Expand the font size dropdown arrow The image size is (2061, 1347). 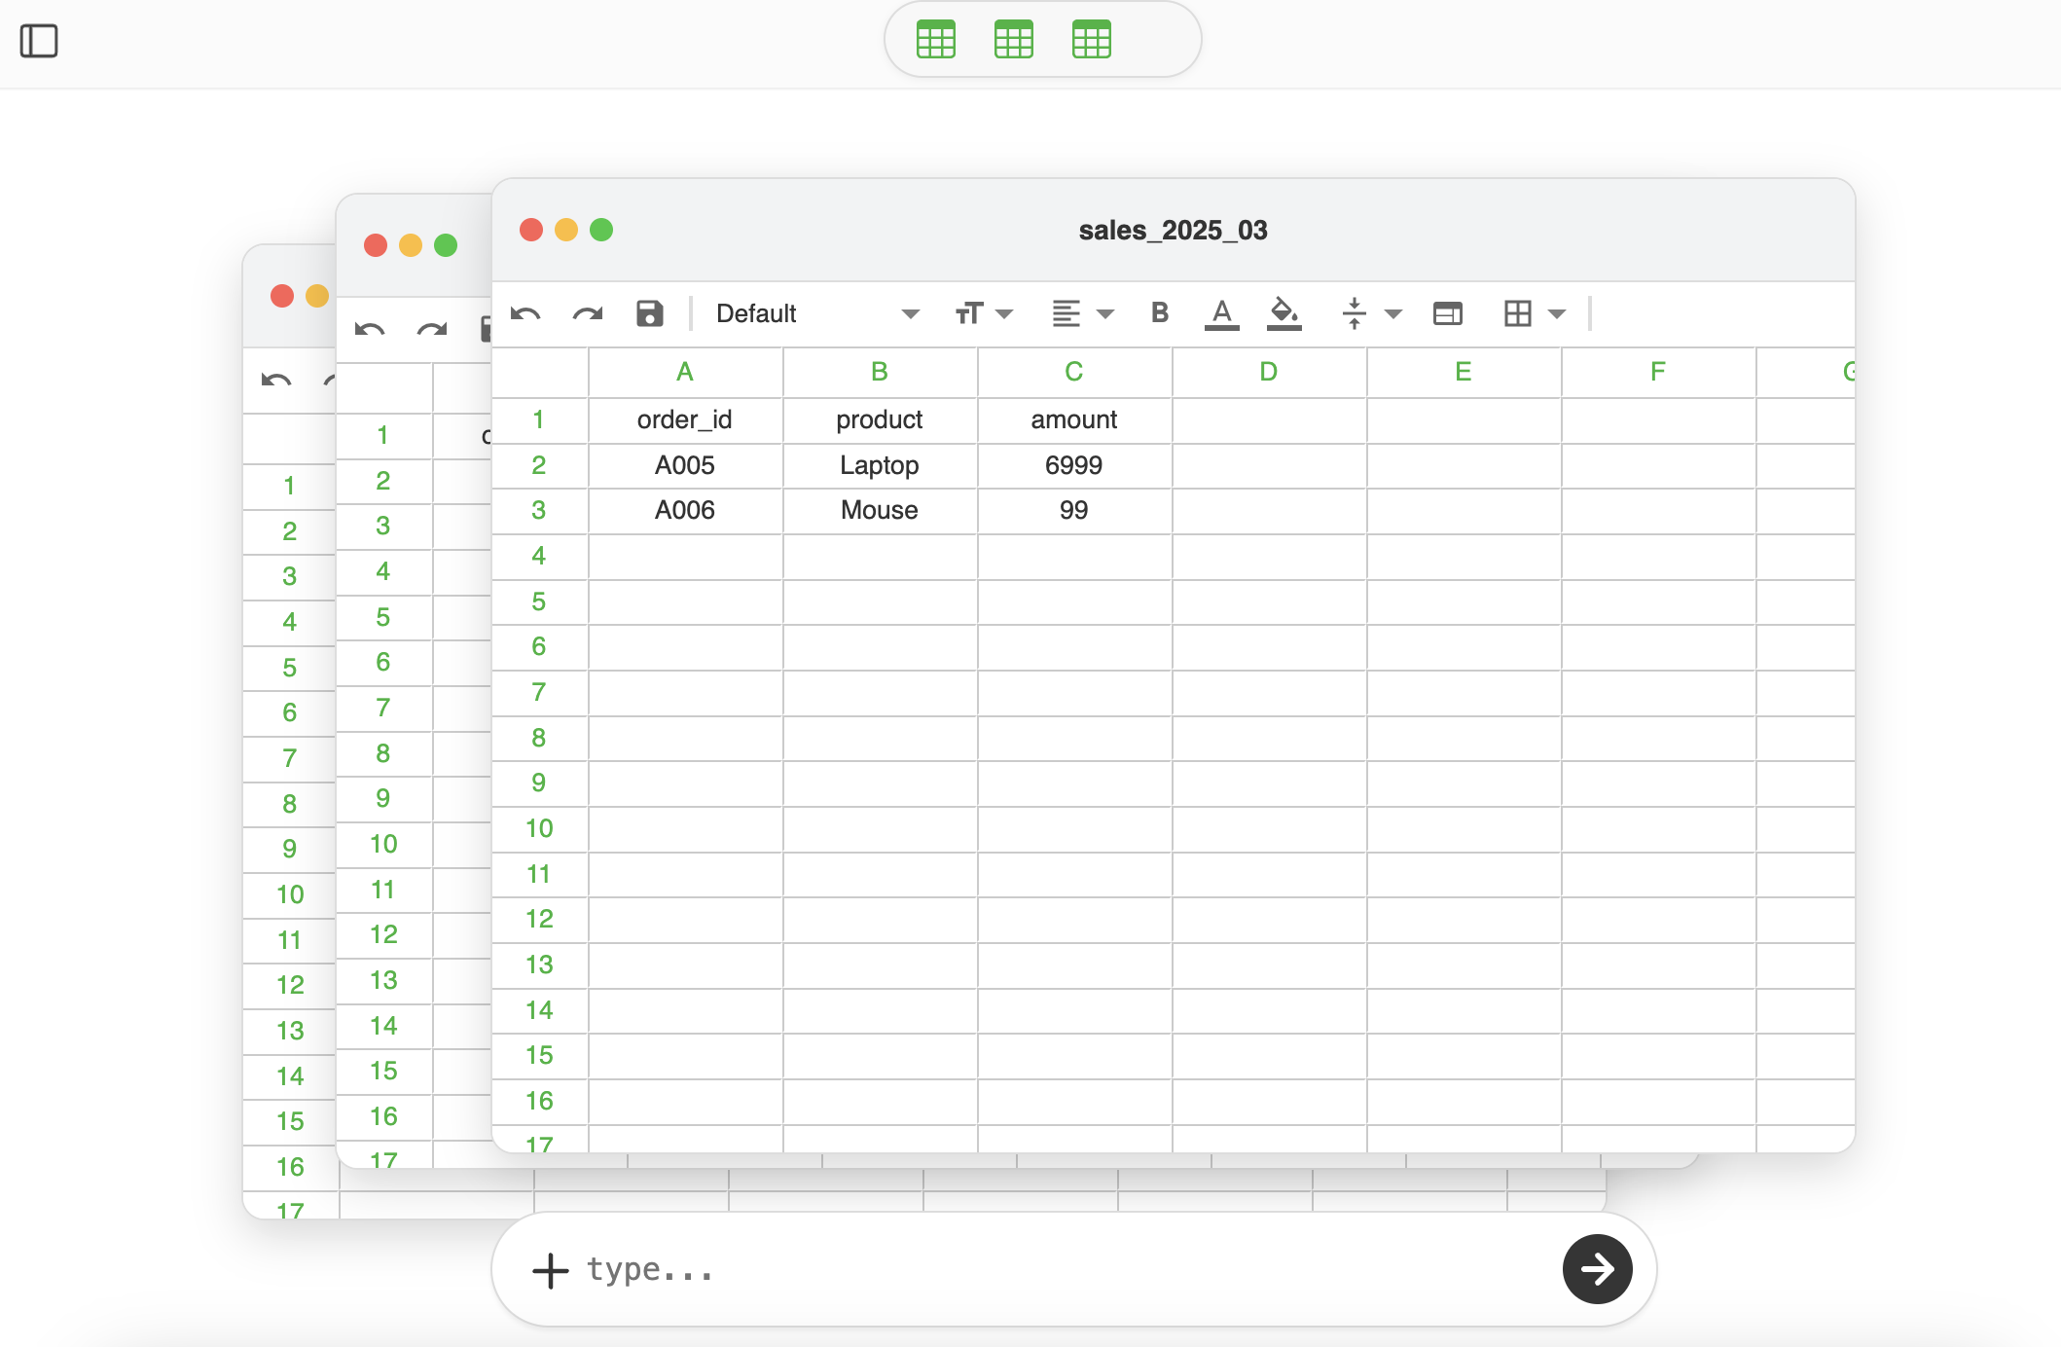[1005, 313]
